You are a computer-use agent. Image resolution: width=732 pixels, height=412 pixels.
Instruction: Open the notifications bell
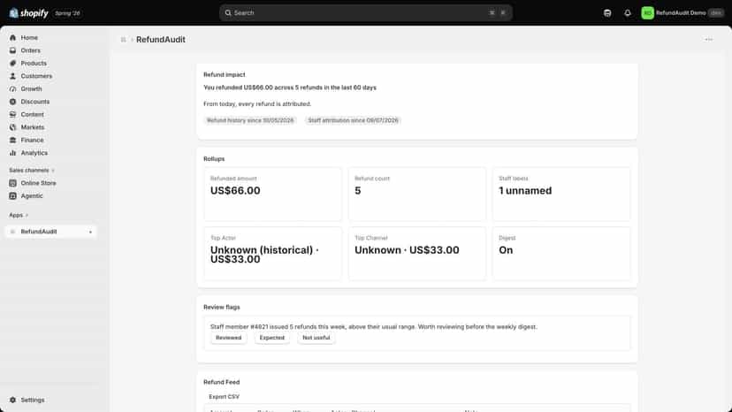(628, 13)
